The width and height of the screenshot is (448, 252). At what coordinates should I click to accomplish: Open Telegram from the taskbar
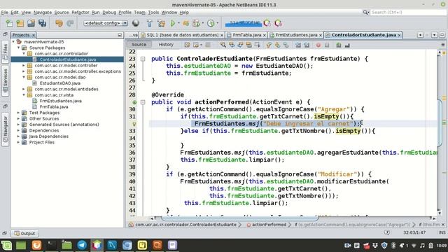point(82,245)
